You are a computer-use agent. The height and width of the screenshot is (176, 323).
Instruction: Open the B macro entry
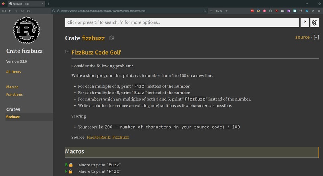point(67,165)
